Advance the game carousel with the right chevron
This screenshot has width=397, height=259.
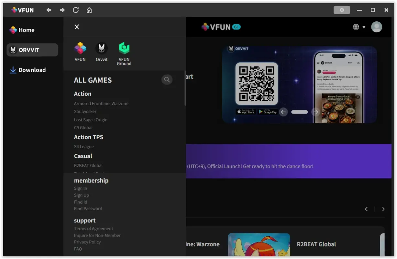pyautogui.click(x=383, y=209)
